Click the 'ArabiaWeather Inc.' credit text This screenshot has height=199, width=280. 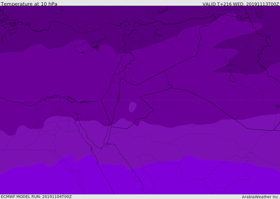point(261,197)
